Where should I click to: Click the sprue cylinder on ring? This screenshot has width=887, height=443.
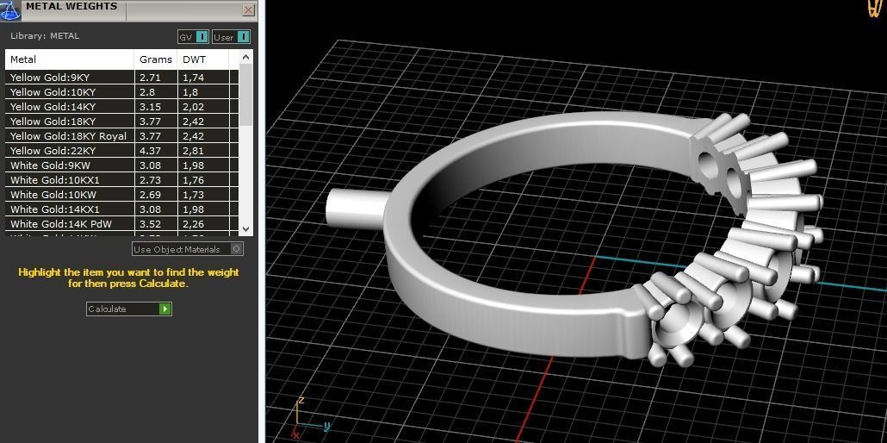click(357, 210)
